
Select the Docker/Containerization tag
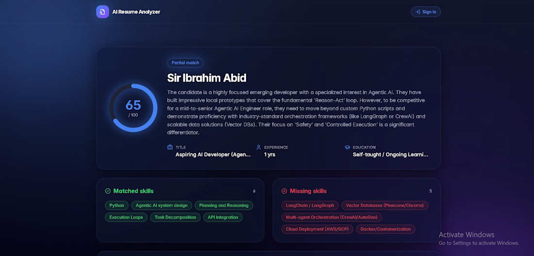click(x=385, y=229)
